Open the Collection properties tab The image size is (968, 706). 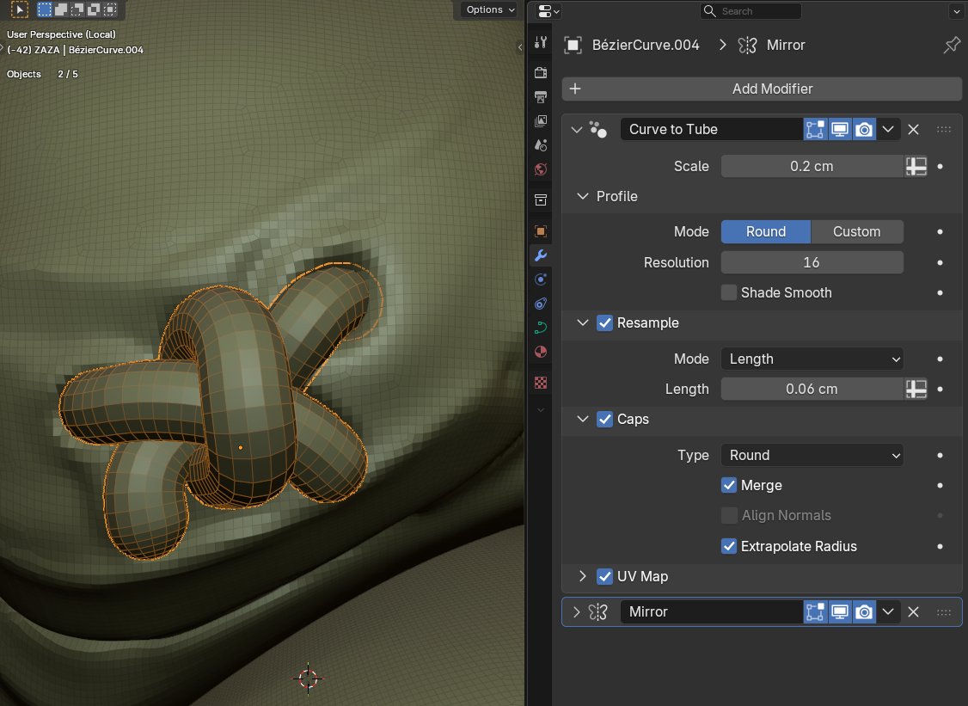pyautogui.click(x=541, y=200)
